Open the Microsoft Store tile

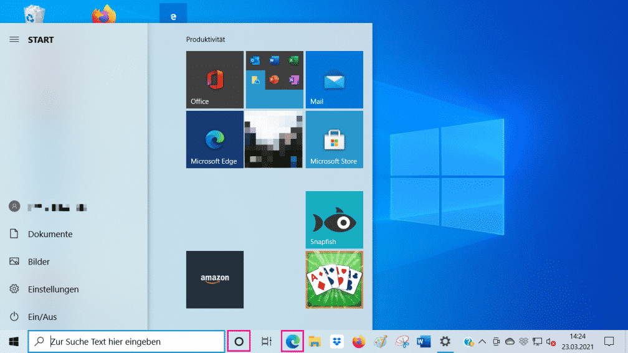[x=334, y=139]
